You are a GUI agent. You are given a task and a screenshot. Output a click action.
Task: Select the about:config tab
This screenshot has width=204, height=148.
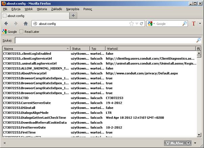click(x=35, y=16)
